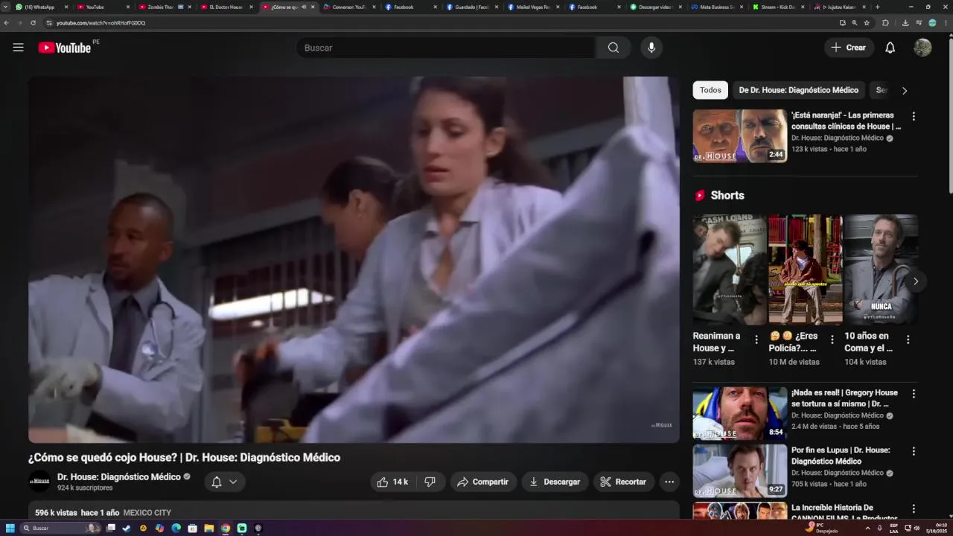Show next Shorts with the arrow
The width and height of the screenshot is (953, 536).
[915, 281]
